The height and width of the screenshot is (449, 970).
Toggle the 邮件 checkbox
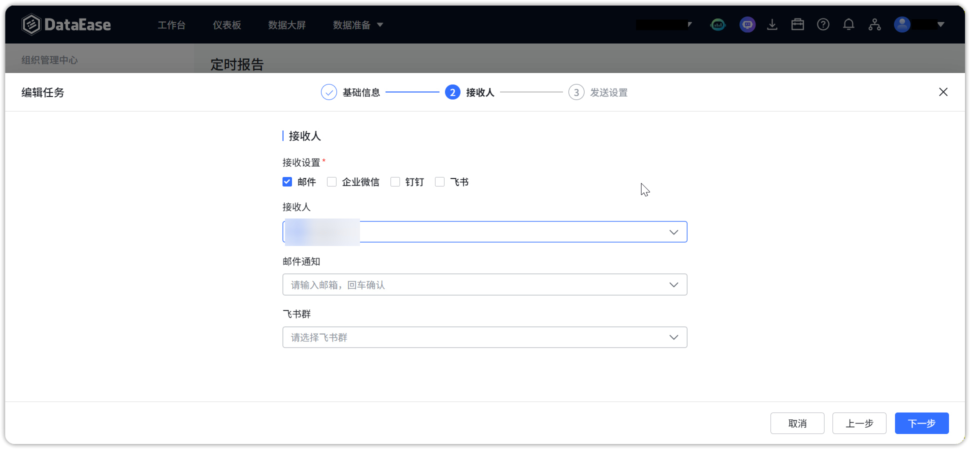(x=287, y=182)
